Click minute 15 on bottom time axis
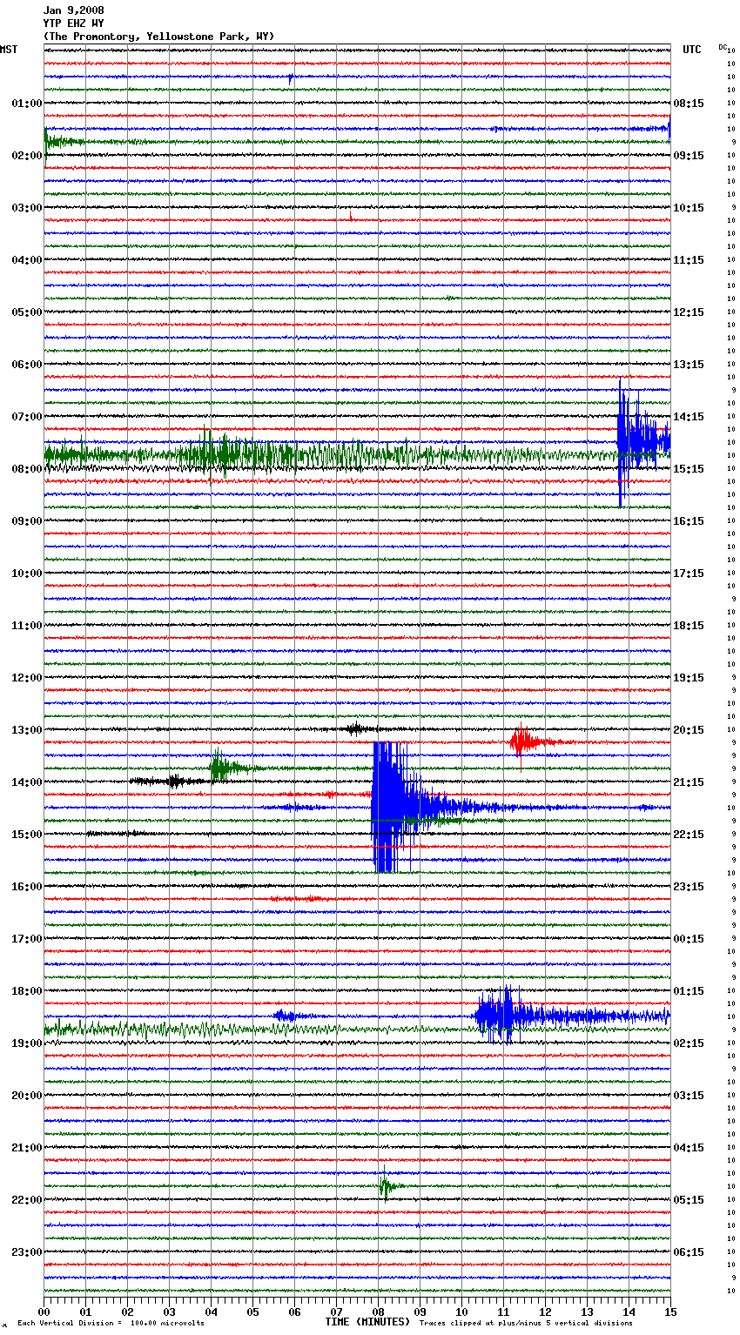Screen dimensions: 740x1335 pyautogui.click(x=669, y=1312)
